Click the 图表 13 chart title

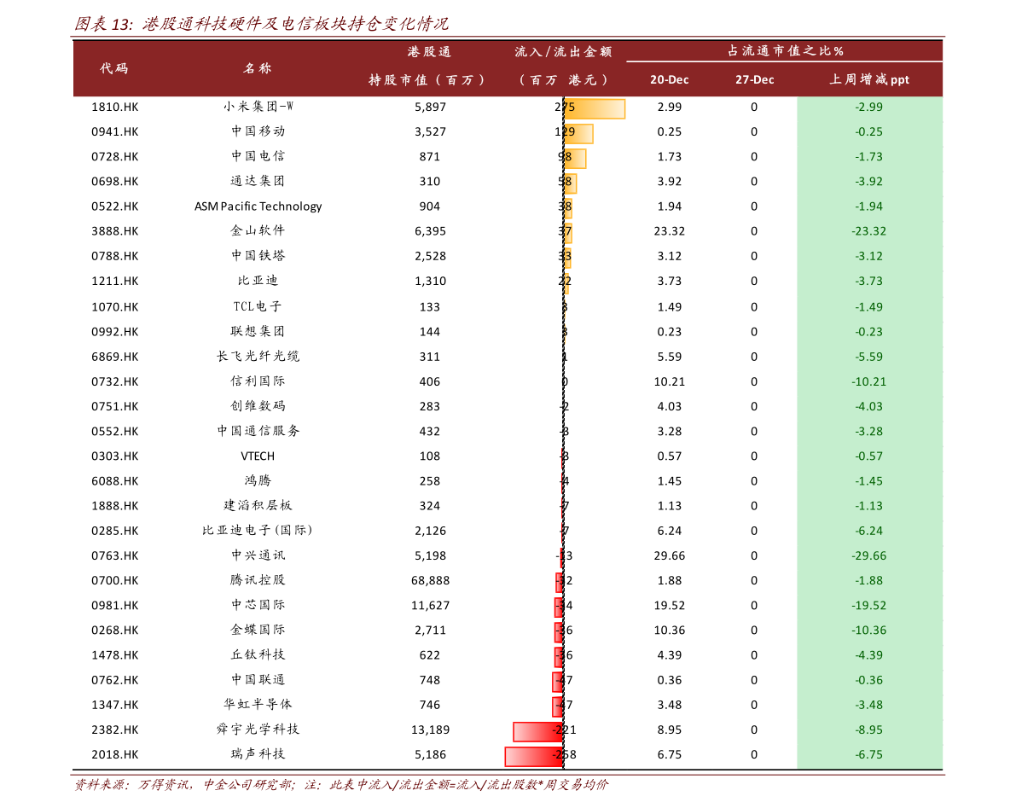261,24
